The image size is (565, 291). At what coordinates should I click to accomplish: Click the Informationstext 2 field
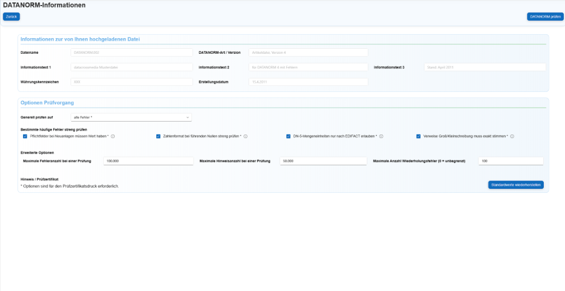click(x=309, y=67)
